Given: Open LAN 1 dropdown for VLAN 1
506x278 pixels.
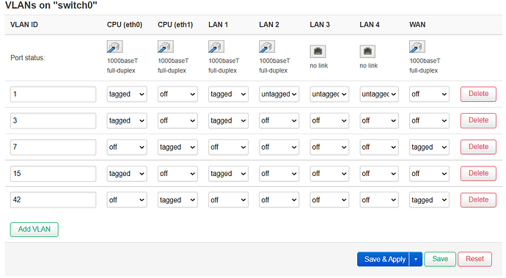Looking at the screenshot, I should tap(228, 95).
